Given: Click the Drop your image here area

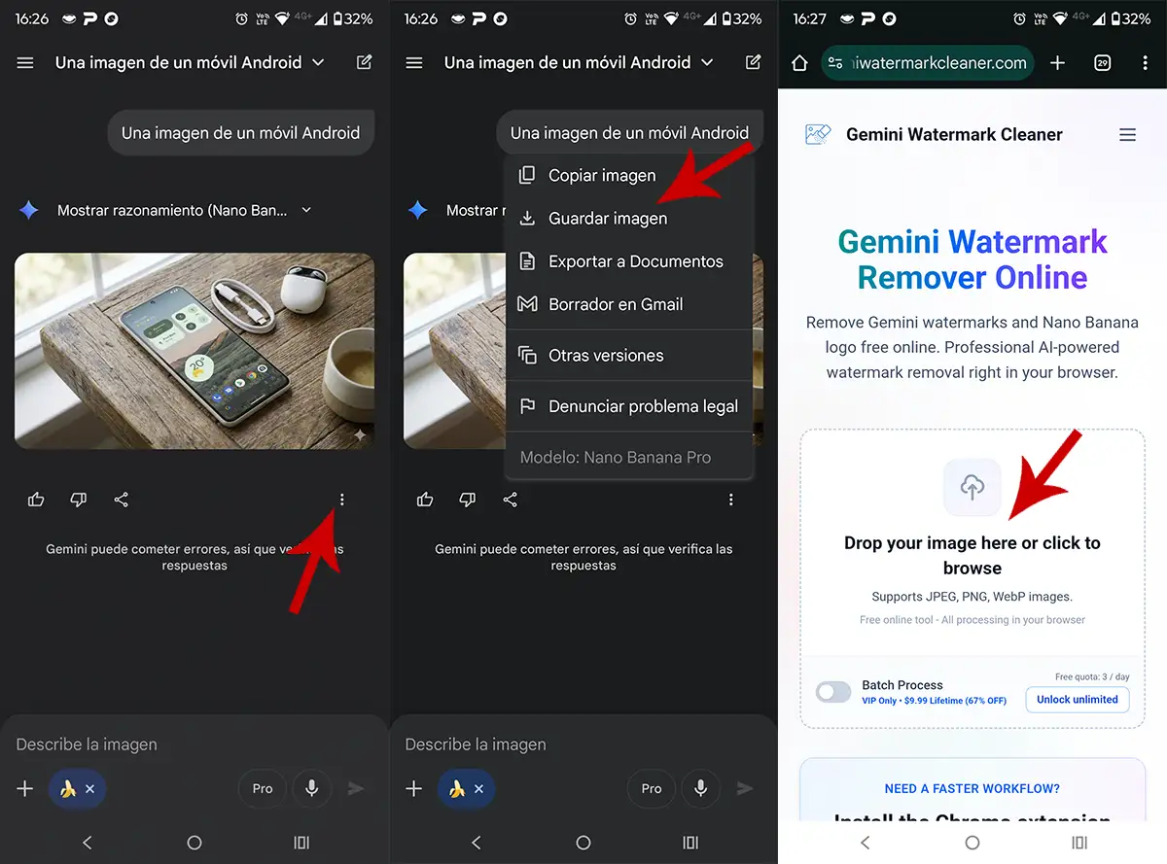Looking at the screenshot, I should point(972,555).
